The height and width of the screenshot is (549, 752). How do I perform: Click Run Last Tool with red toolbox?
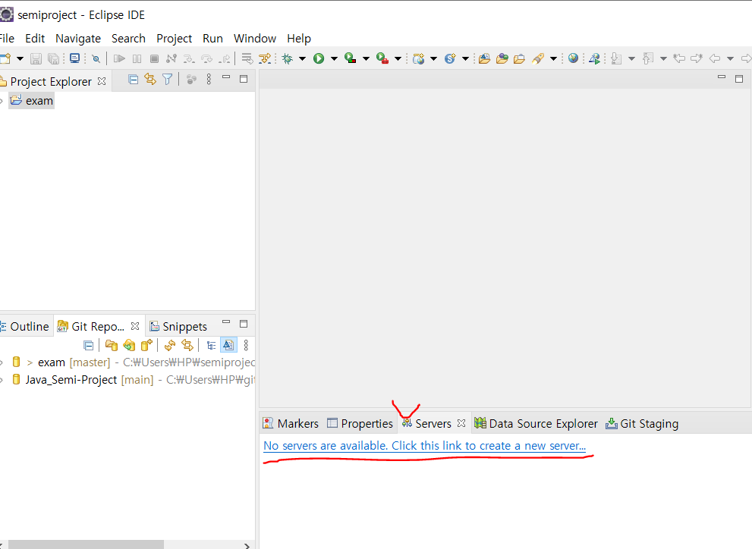click(382, 58)
